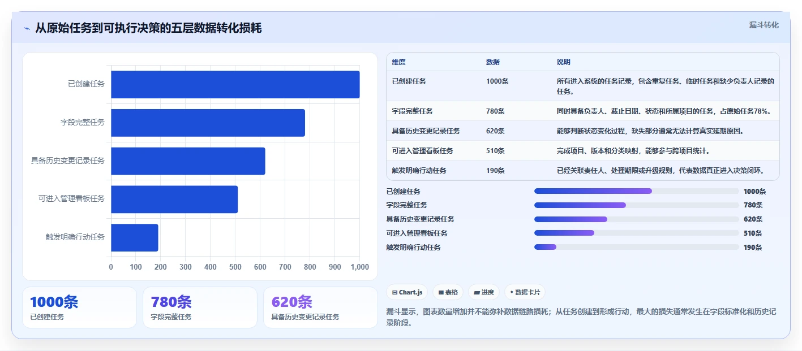Image resolution: width=802 pixels, height=351 pixels.
Task: Open the 1000条 已创建任务 data card
Action: click(x=79, y=307)
